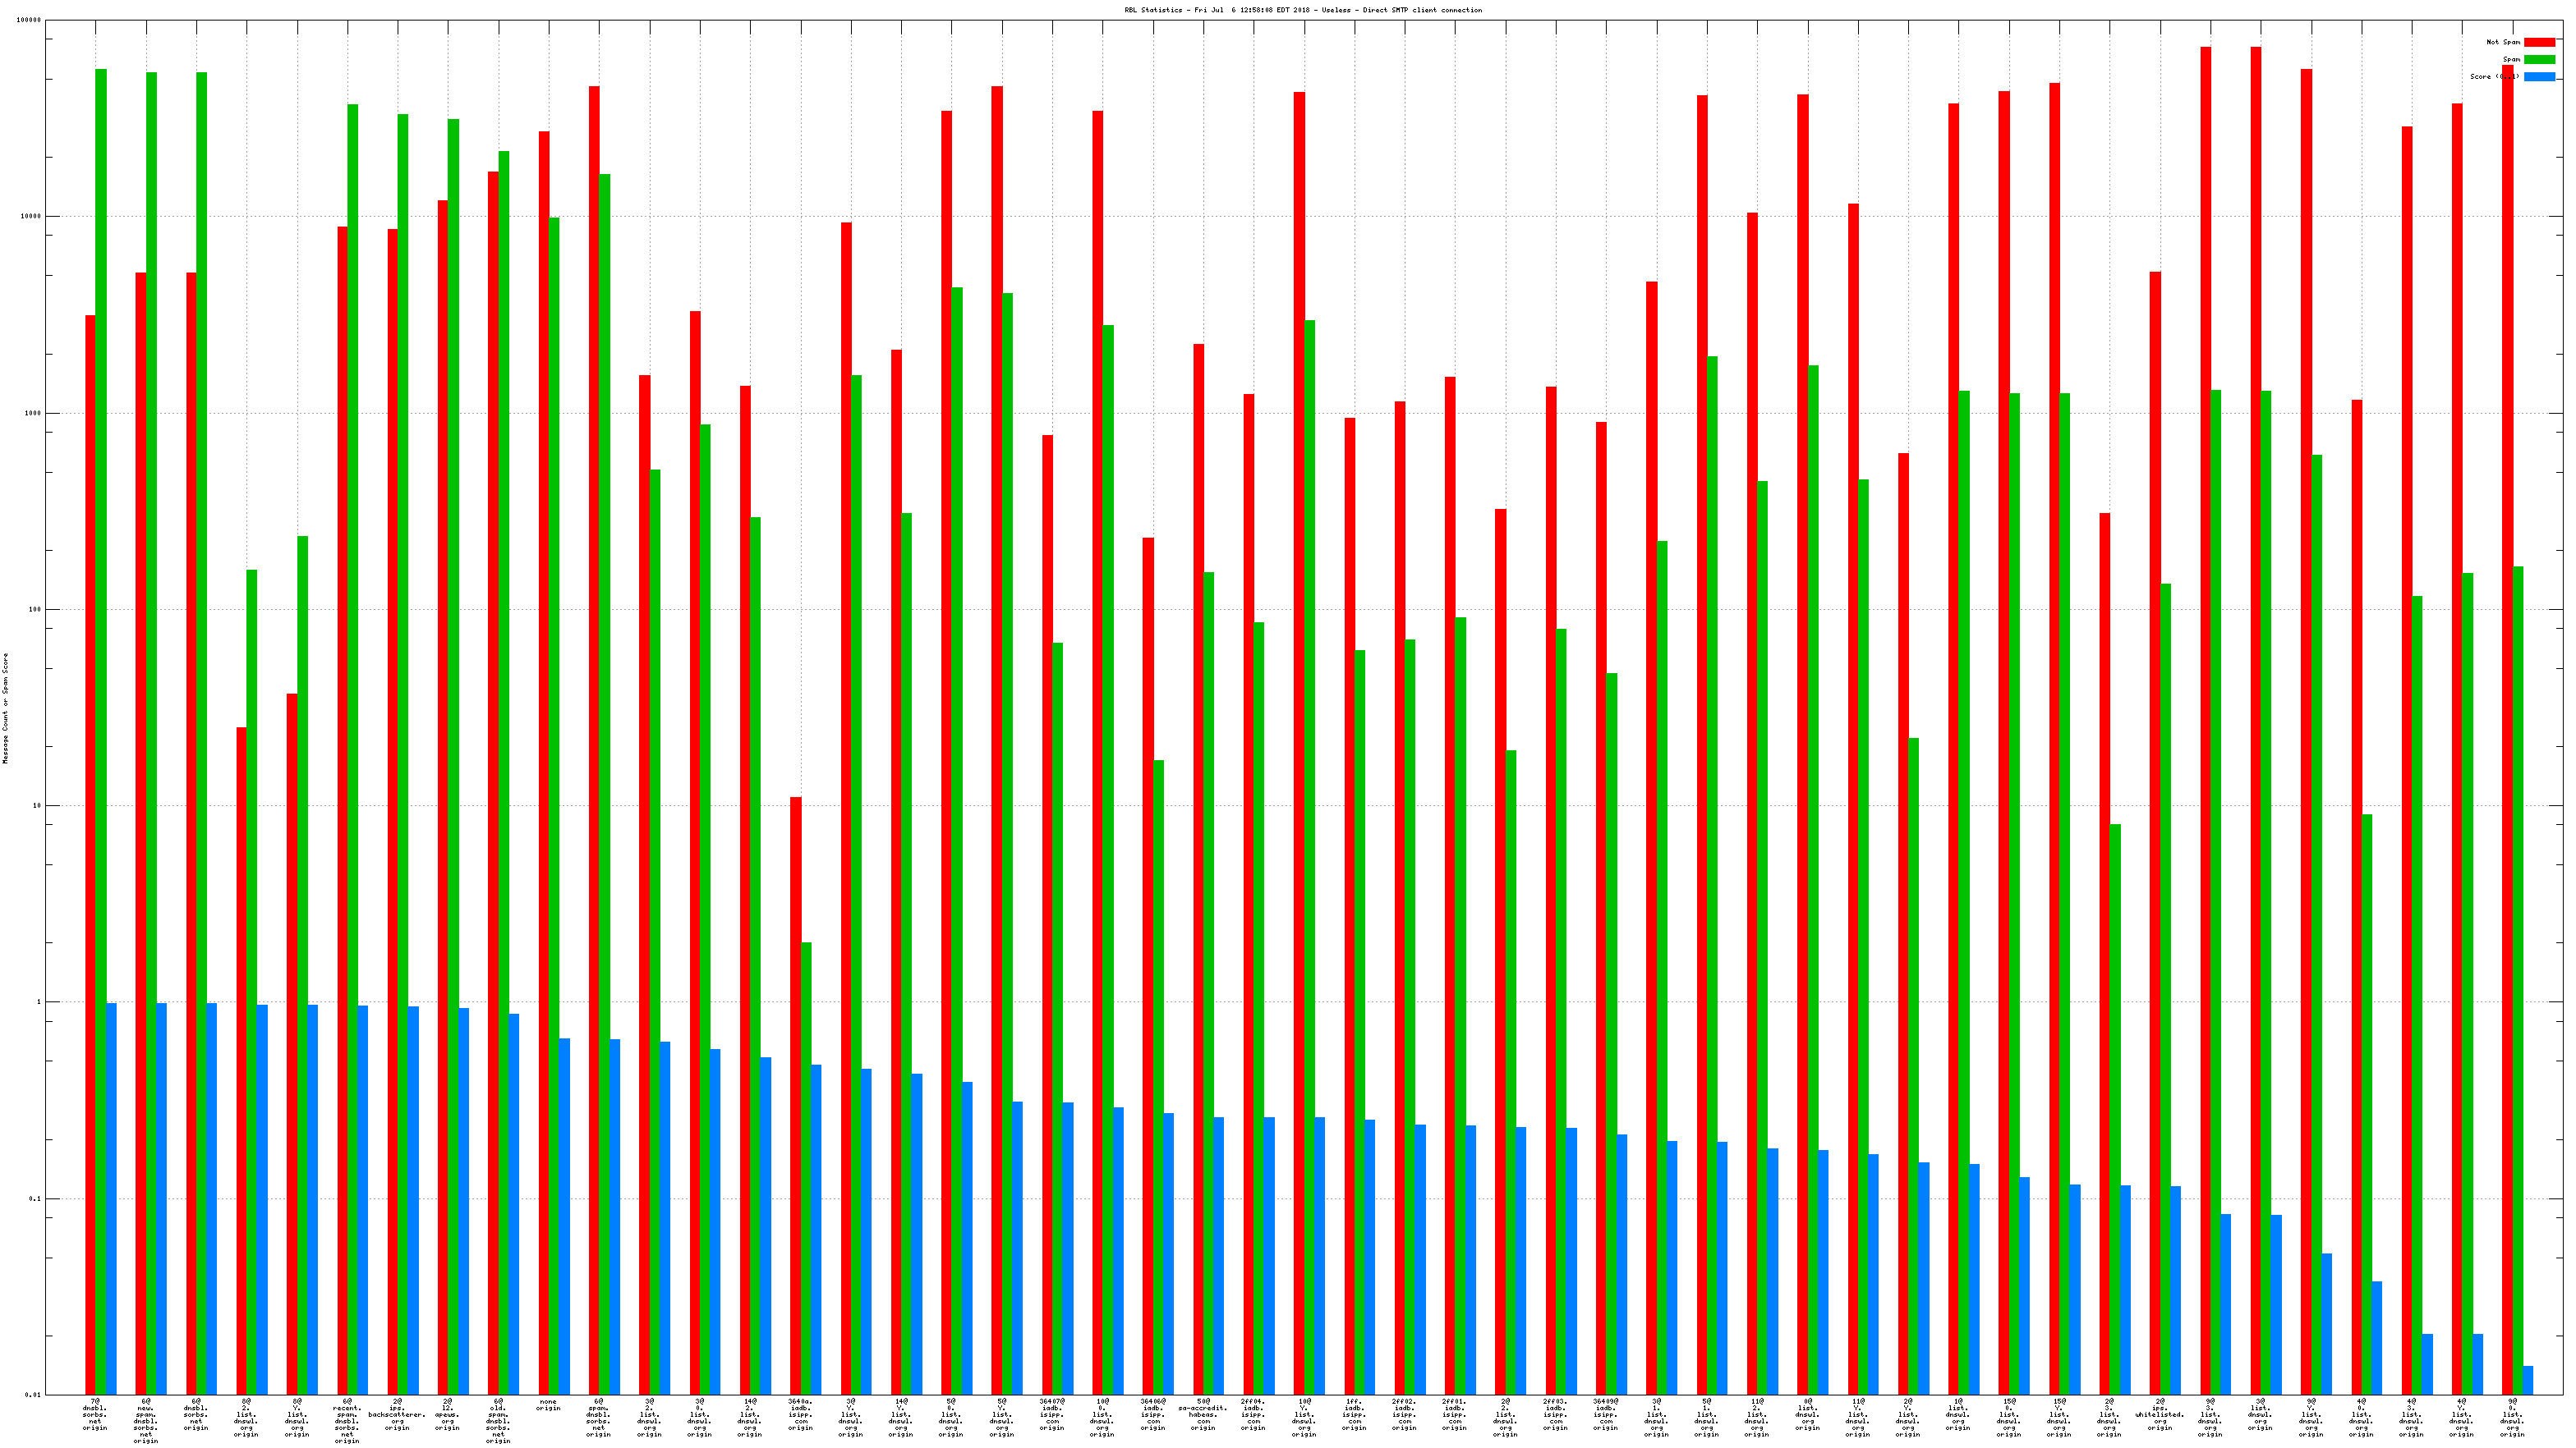Click the green Spam legend swatch
This screenshot has width=2576, height=1448.
2539,59
